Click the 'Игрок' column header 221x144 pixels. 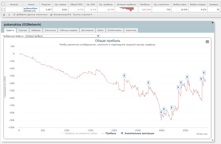(x=31, y=4)
